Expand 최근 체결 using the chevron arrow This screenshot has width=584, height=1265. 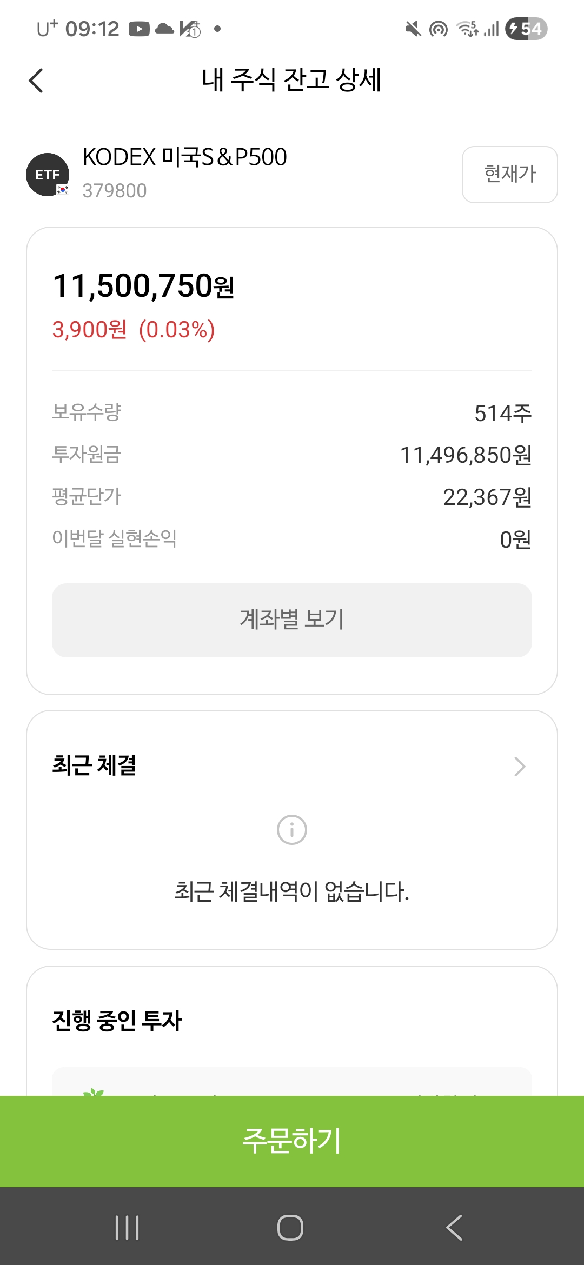click(520, 767)
